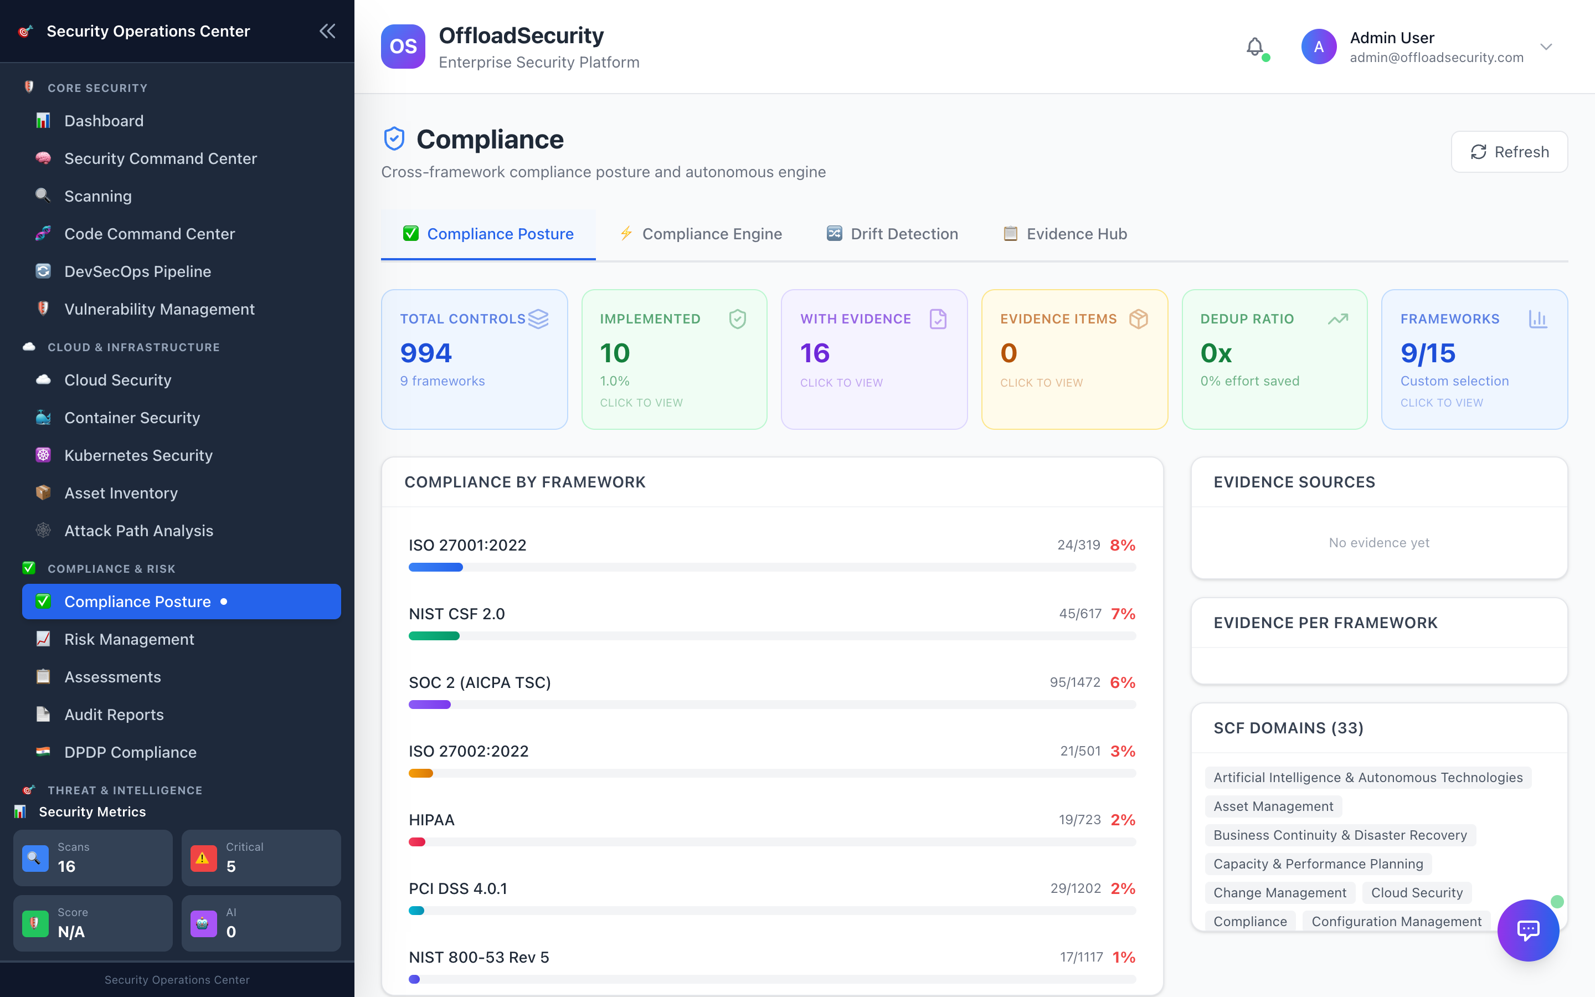The image size is (1595, 997).
Task: Click the Frameworks bar chart icon
Action: 1539,319
